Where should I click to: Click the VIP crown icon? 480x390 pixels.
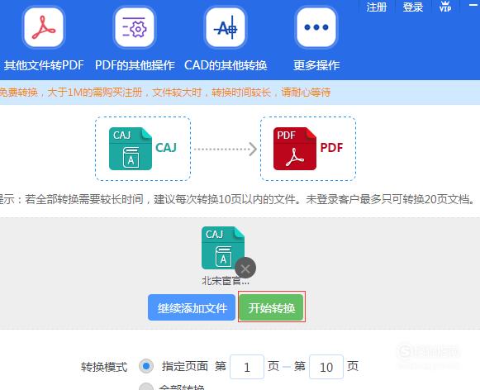click(444, 7)
